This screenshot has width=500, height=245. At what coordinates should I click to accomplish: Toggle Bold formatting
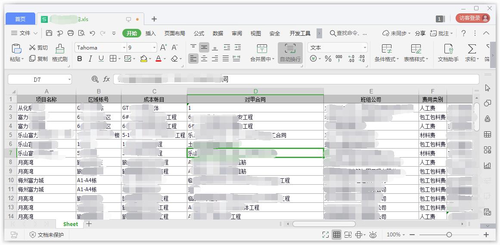click(79, 59)
